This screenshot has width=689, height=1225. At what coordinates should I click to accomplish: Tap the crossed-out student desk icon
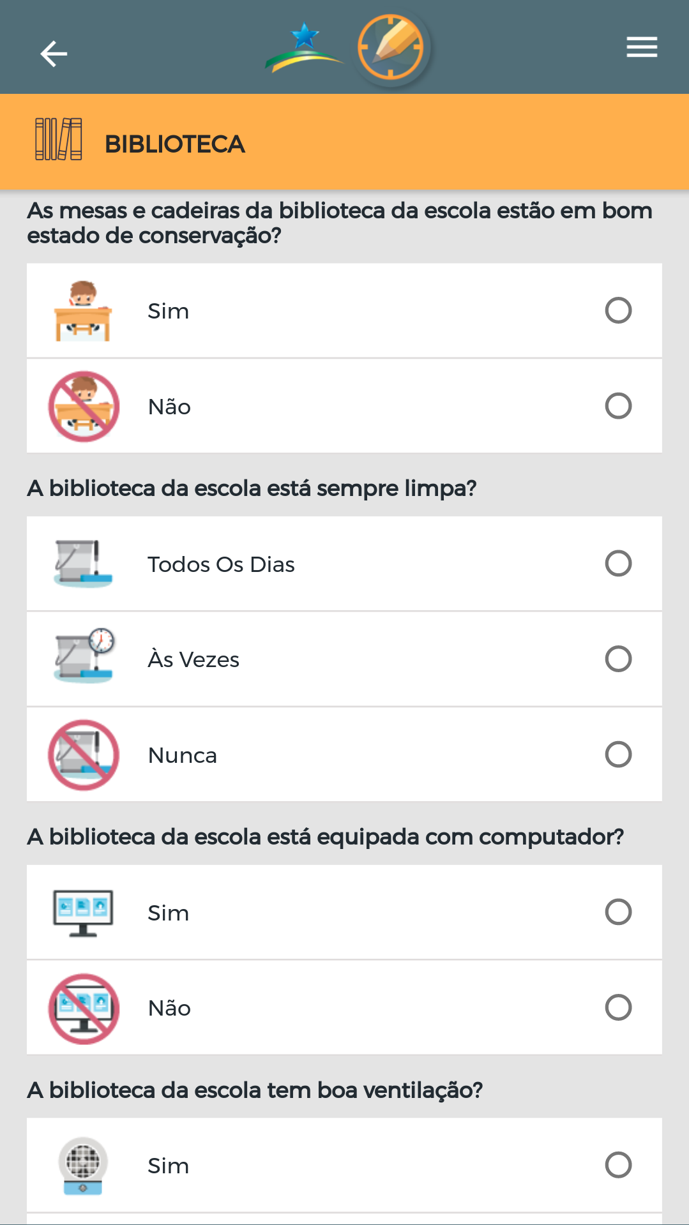[x=84, y=406]
